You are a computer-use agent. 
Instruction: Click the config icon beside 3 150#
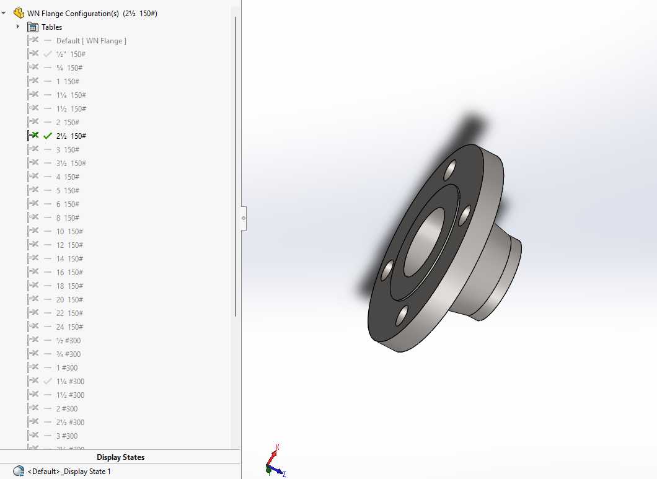33,149
